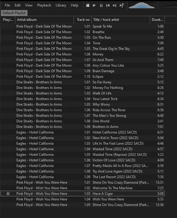Open the View menu
The width and height of the screenshot is (177, 218).
[29, 5]
